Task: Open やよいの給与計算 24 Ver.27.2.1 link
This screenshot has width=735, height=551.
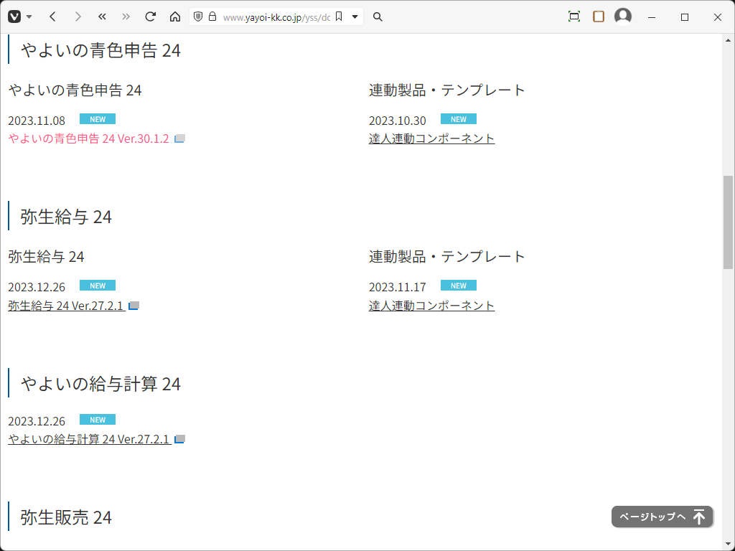Action: click(x=88, y=440)
